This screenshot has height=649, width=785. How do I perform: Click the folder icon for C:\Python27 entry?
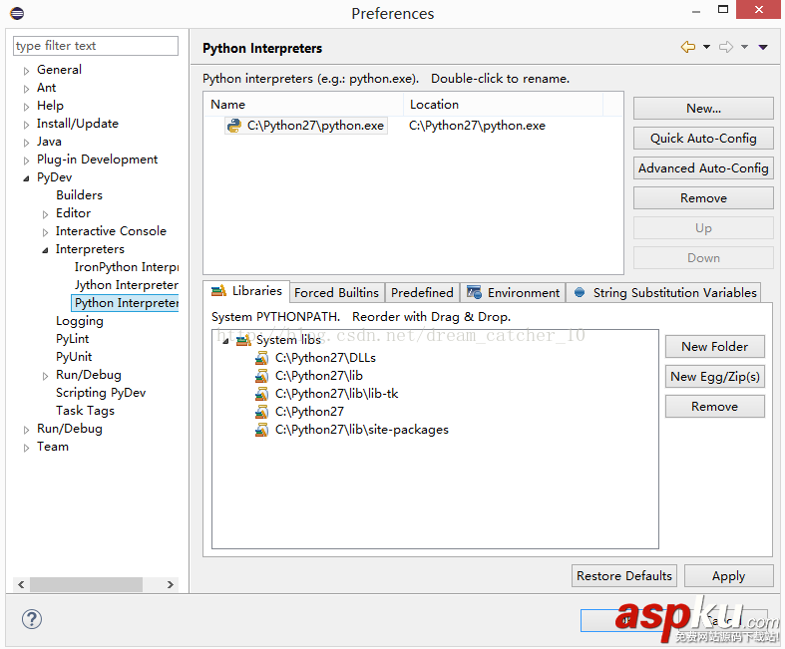tap(261, 412)
